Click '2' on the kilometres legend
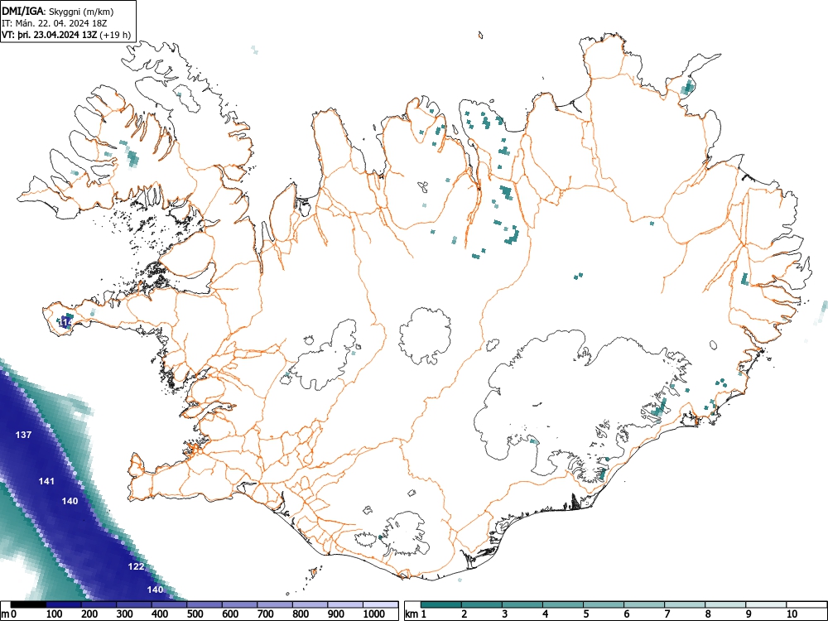This screenshot has width=828, height=621. (464, 614)
